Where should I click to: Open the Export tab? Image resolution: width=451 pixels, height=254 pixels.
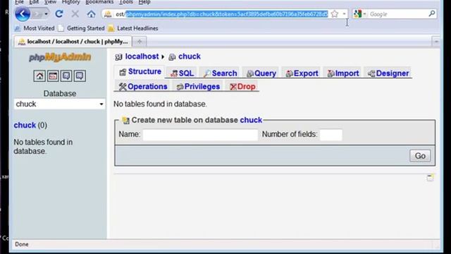[x=302, y=73]
